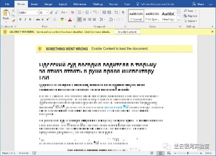
Task: Click the Paste clipboard icon
Action: (x=6, y=13)
